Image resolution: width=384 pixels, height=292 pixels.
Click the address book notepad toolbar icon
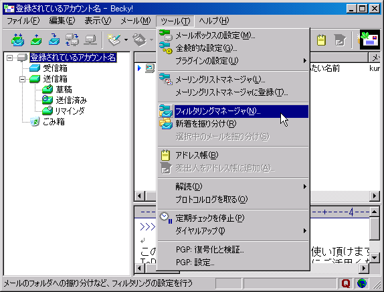click(x=321, y=40)
